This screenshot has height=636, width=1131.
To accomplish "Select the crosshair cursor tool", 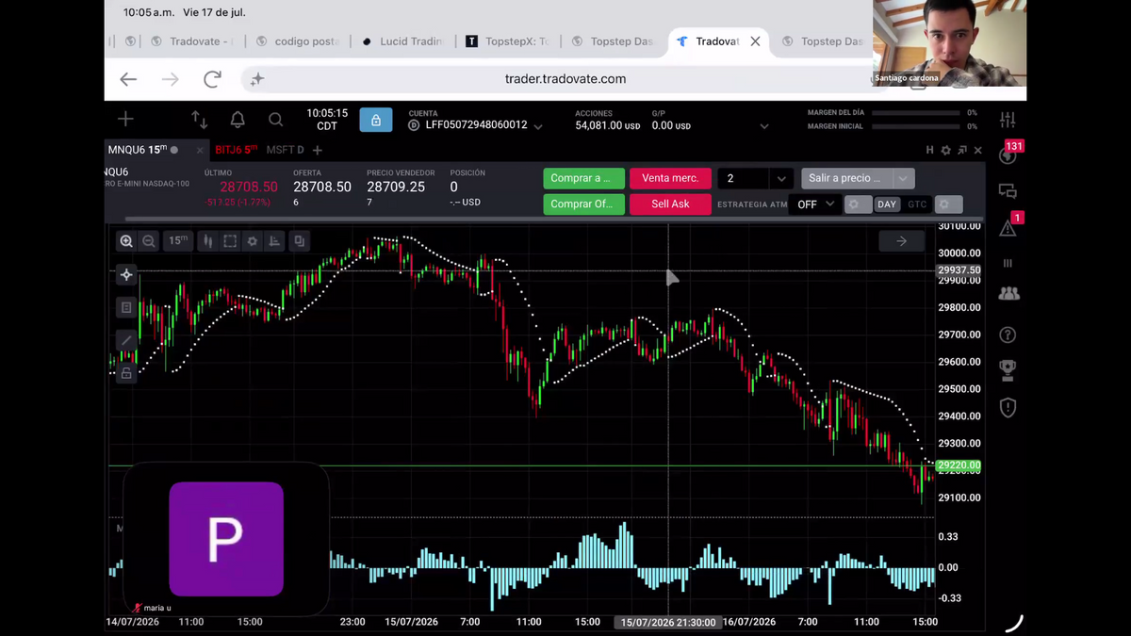I will click(x=126, y=275).
